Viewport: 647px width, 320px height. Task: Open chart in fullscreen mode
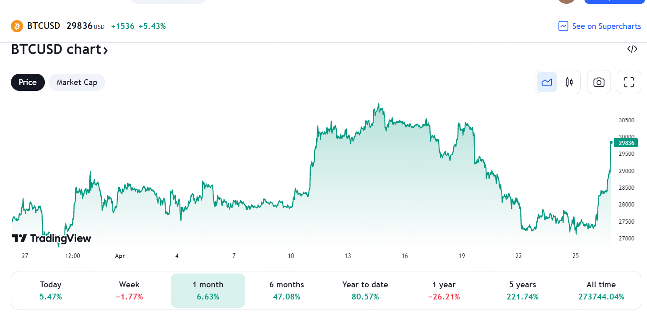tap(629, 82)
